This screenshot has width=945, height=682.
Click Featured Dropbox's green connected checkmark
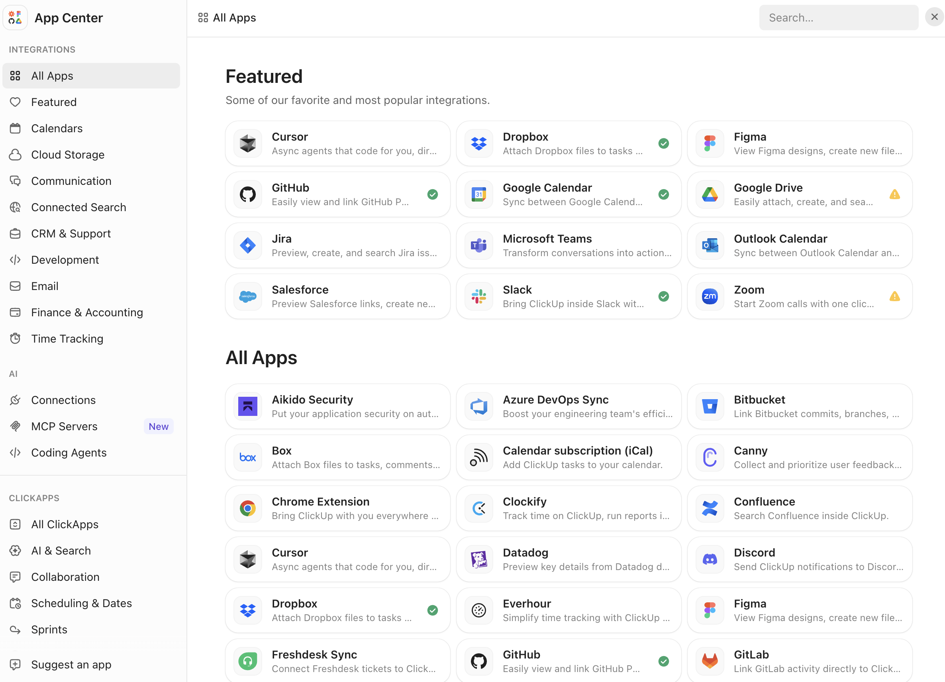pos(664,143)
